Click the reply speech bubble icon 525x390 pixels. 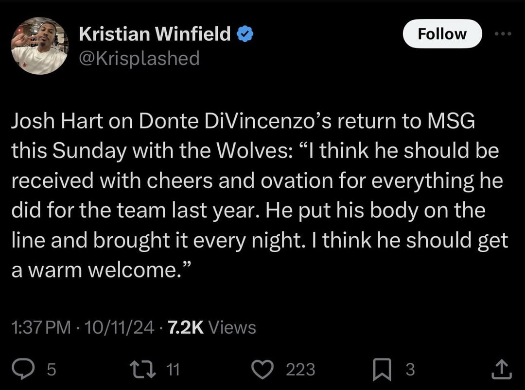pyautogui.click(x=22, y=370)
